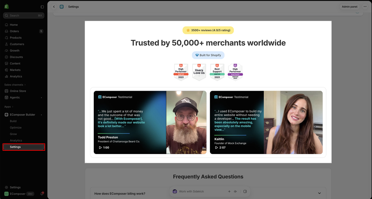Screen dimensions: 372x199
Task: Play the 2:07 Kaitlin video
Action: coord(220,148)
